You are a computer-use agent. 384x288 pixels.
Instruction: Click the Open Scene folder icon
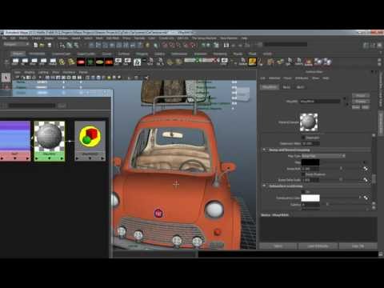[42, 45]
